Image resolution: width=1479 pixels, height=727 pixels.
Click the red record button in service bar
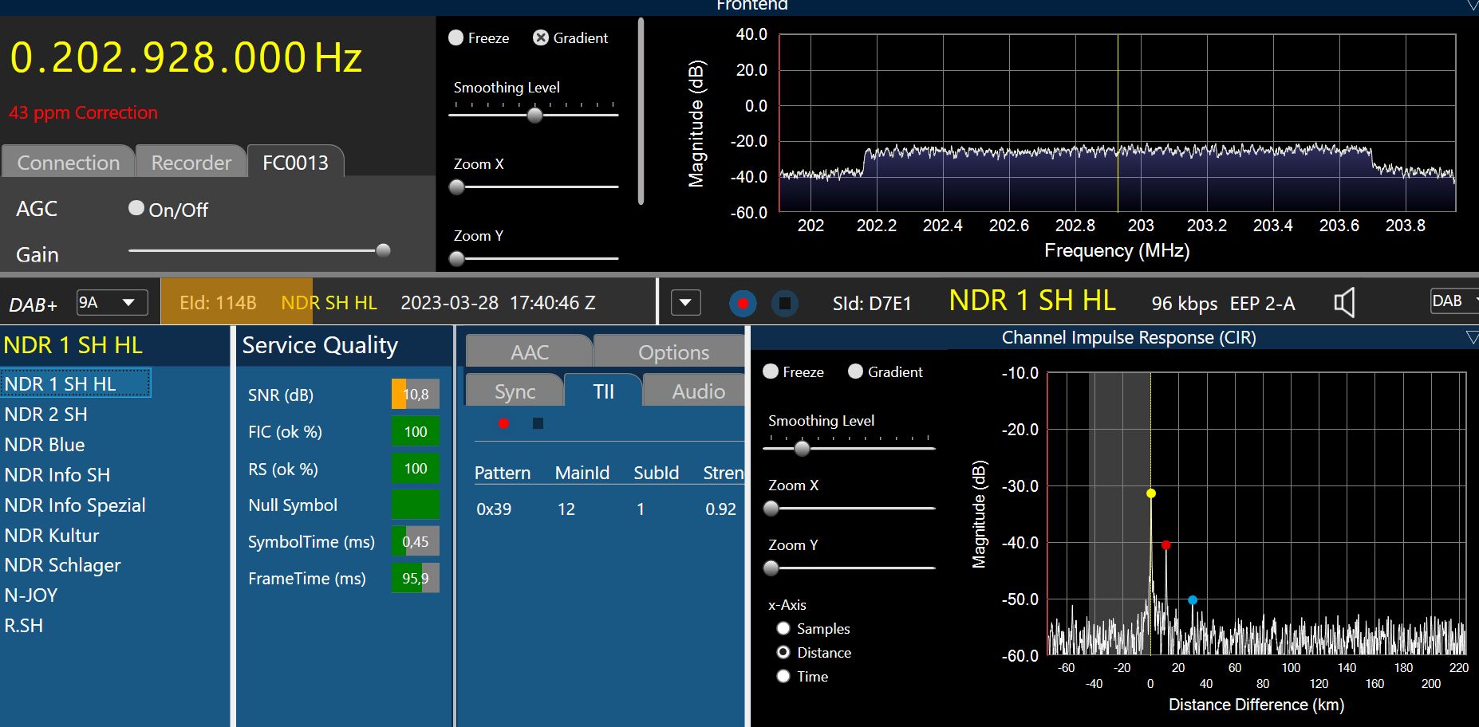click(x=743, y=304)
